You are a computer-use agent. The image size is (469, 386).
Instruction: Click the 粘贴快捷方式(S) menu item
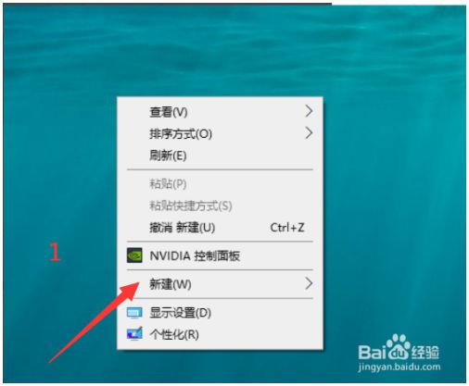click(220, 205)
